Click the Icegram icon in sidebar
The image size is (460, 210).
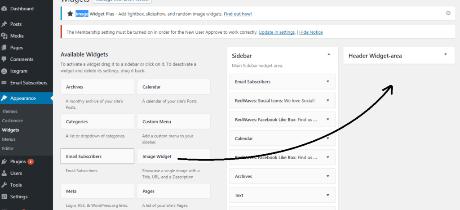4,71
